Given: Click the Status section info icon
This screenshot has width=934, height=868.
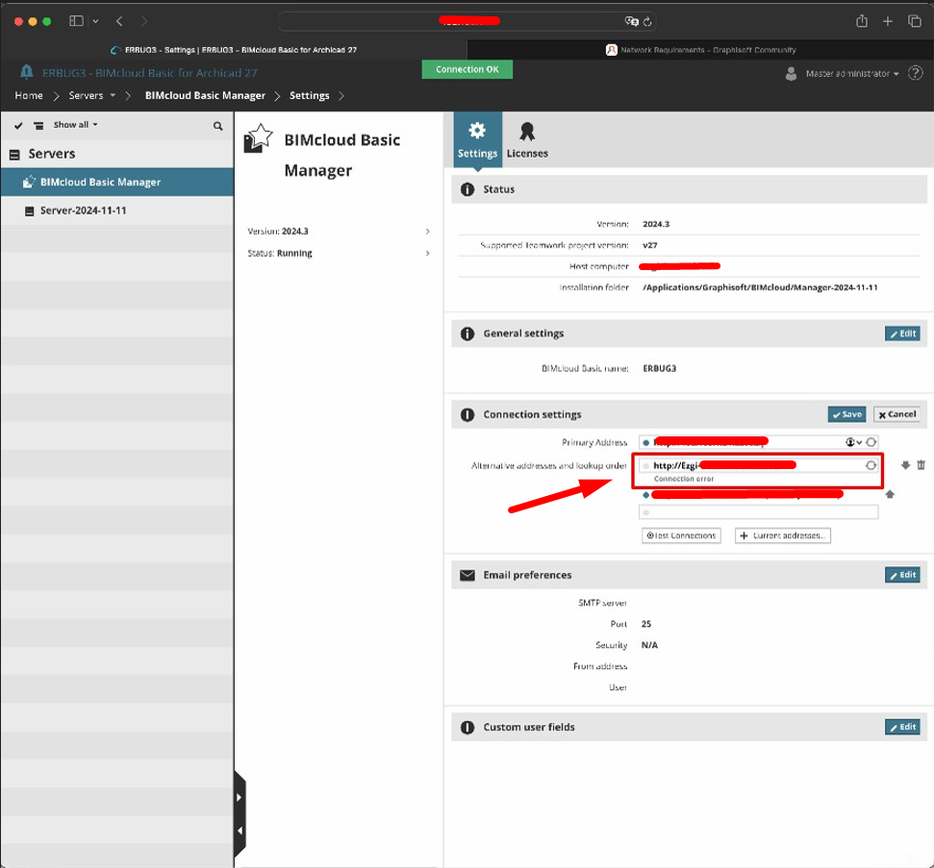Looking at the screenshot, I should coord(467,189).
